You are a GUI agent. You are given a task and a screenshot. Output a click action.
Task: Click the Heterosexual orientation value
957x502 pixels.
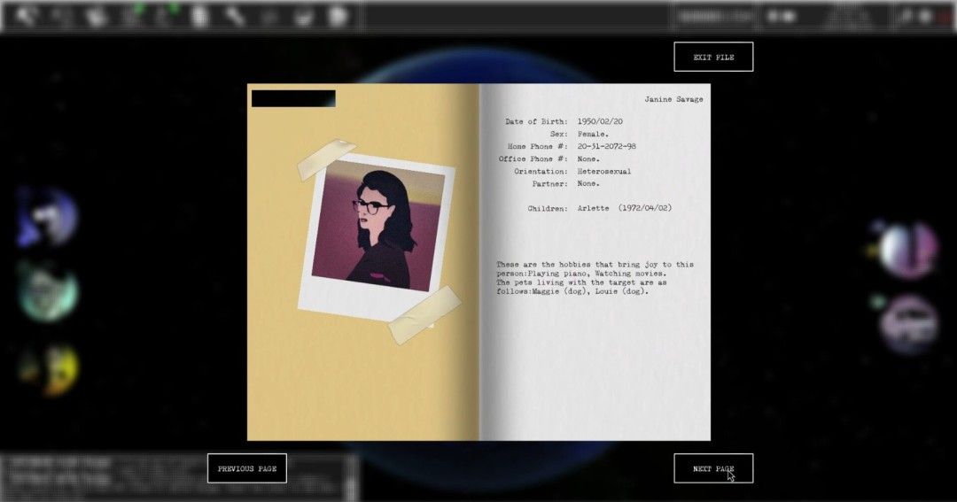click(604, 172)
